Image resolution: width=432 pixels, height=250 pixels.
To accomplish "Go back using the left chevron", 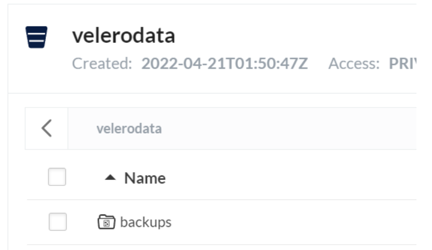I will [x=46, y=128].
